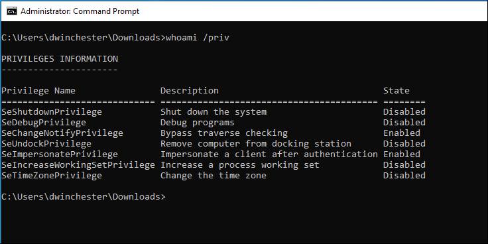Select the SeChangeNotifyPrivilege text
Screen dimensions: 488x244
[62, 133]
